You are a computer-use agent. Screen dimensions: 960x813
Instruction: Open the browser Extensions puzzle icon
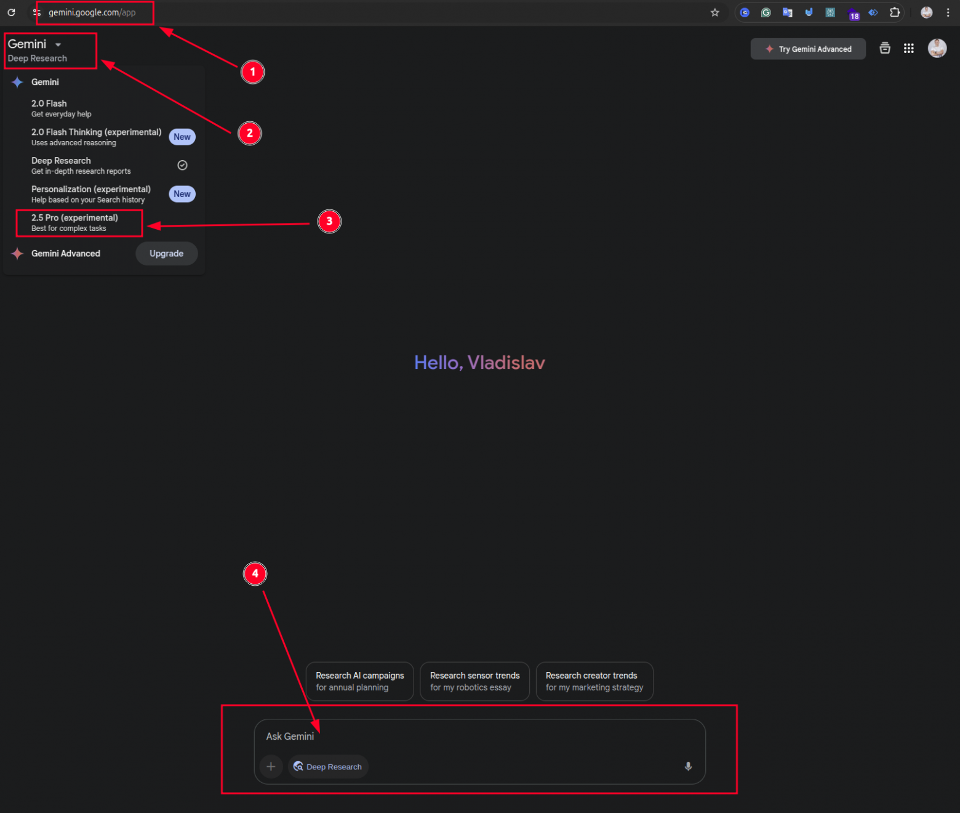click(x=895, y=12)
